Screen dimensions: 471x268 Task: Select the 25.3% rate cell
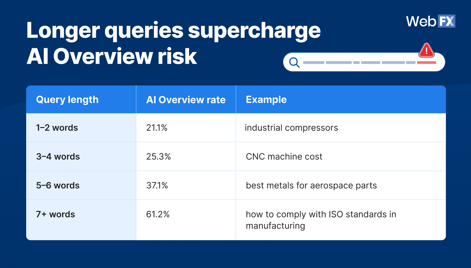(158, 157)
